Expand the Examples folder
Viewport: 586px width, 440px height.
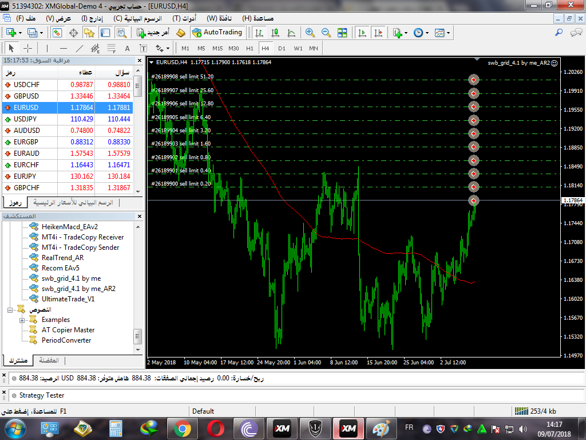click(x=22, y=320)
